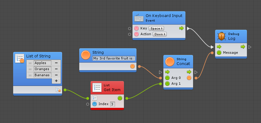Click the Index value field on Get Item
261x123 pixels.
pos(112,104)
